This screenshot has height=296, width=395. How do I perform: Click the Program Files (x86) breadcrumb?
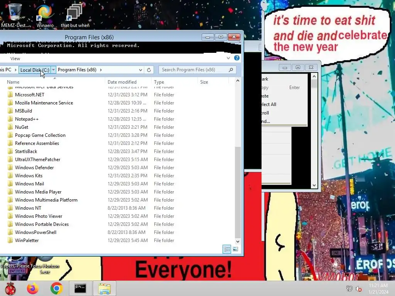(77, 70)
